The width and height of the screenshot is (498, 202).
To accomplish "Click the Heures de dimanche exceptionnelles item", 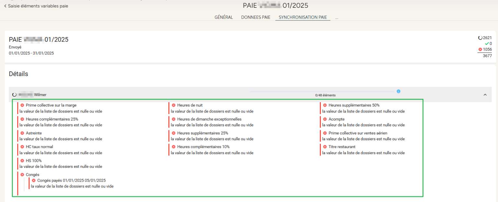I will pyautogui.click(x=209, y=119).
